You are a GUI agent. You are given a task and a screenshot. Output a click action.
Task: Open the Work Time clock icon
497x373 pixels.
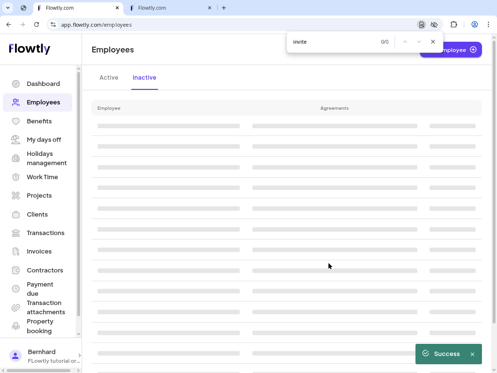click(16, 177)
